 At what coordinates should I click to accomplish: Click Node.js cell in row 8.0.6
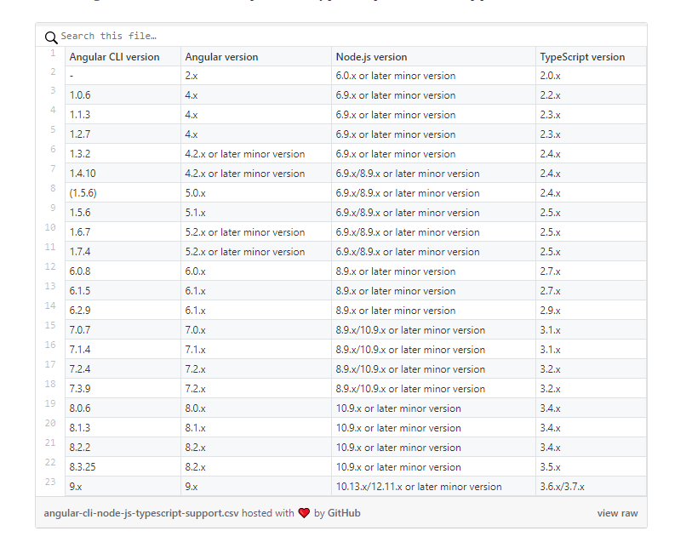(x=434, y=408)
